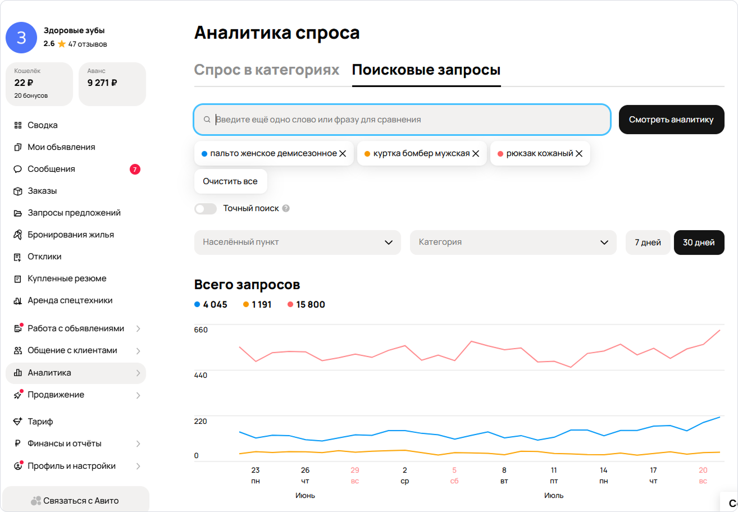
Task: Select the 7 дней period option
Action: 648,243
